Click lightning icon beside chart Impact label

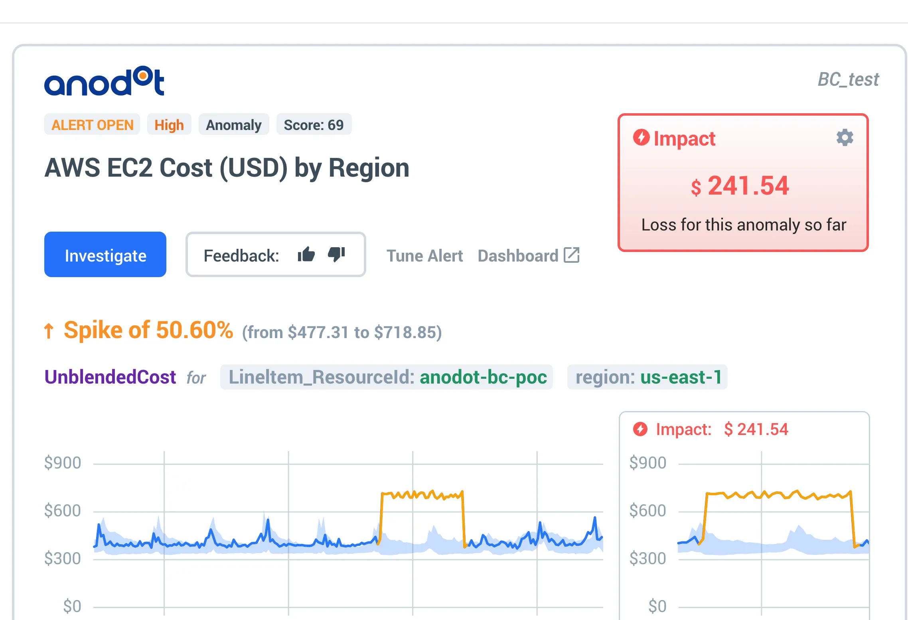(640, 429)
